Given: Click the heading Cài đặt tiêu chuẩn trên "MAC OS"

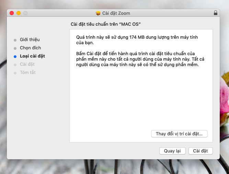Looking at the screenshot, I should pos(106,24).
